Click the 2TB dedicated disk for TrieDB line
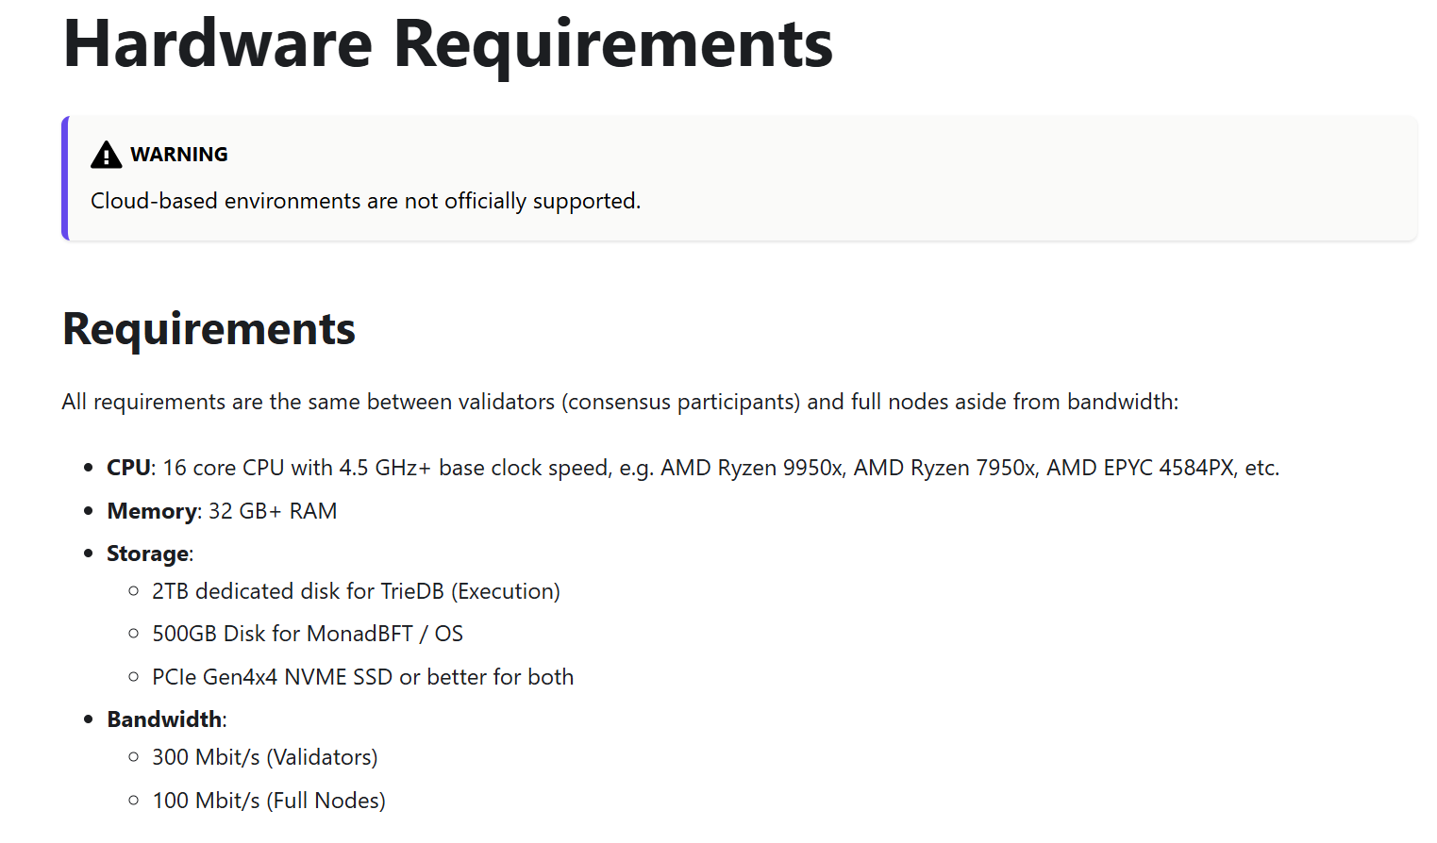This screenshot has width=1437, height=843. (x=356, y=591)
